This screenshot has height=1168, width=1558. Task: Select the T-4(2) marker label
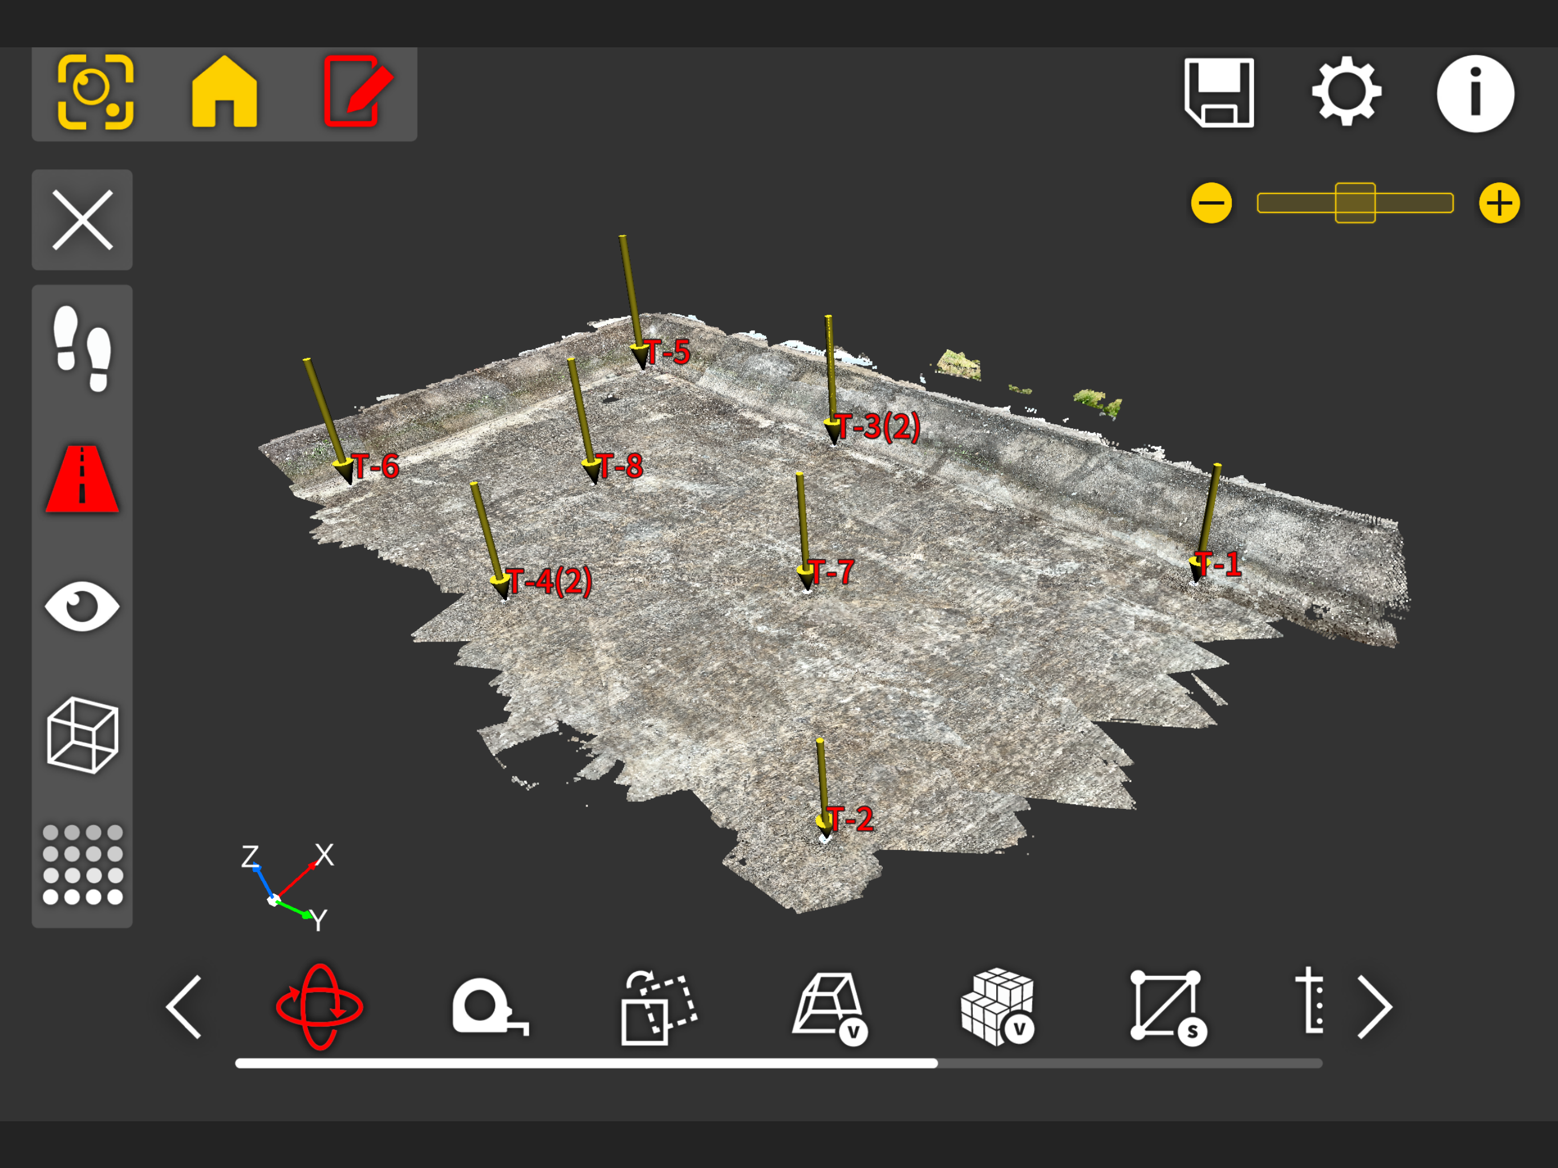550,582
